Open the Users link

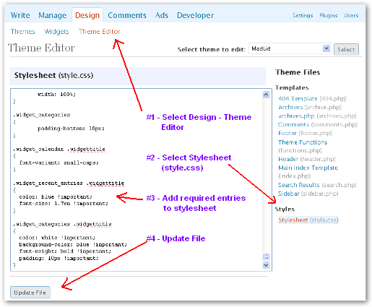(x=351, y=15)
